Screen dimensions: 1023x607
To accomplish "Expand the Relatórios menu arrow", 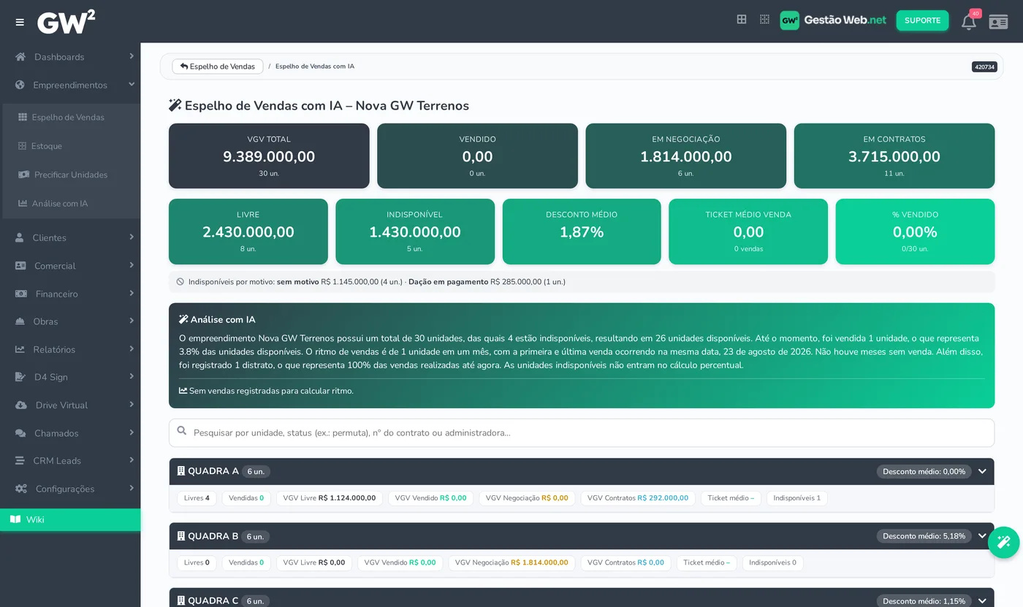I will click(132, 348).
